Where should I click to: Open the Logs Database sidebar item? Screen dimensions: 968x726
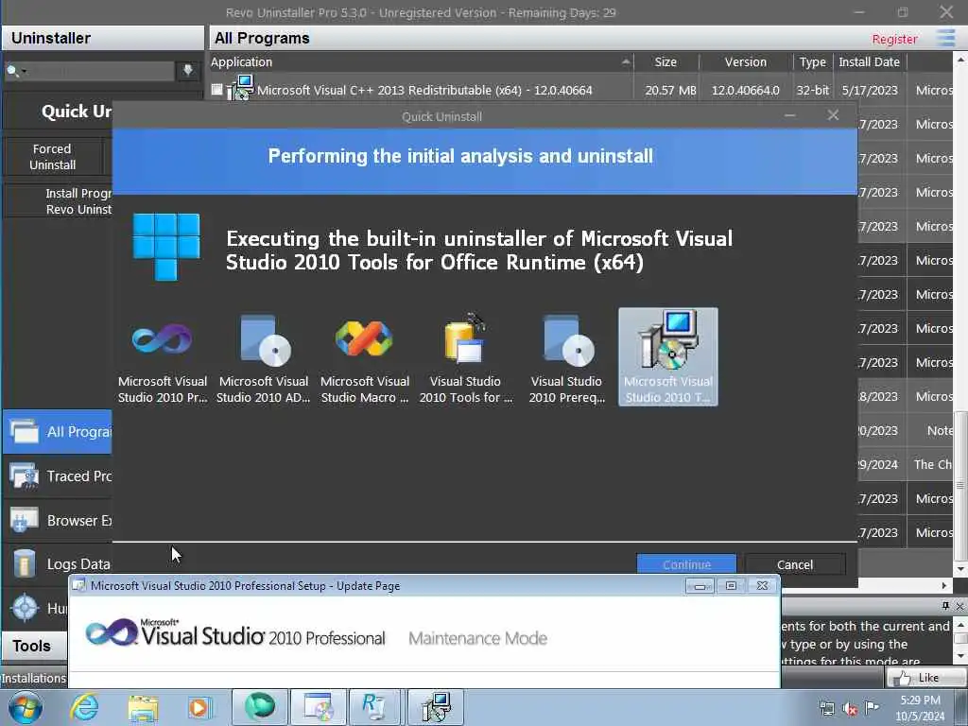[58, 563]
